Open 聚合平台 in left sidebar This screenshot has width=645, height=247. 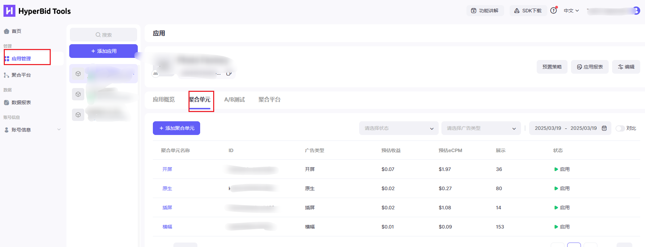[x=21, y=75]
